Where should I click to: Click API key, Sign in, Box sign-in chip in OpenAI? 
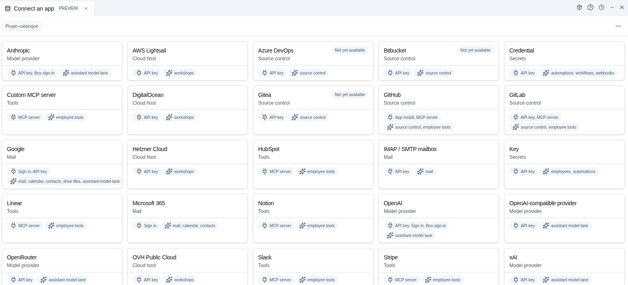point(416,226)
